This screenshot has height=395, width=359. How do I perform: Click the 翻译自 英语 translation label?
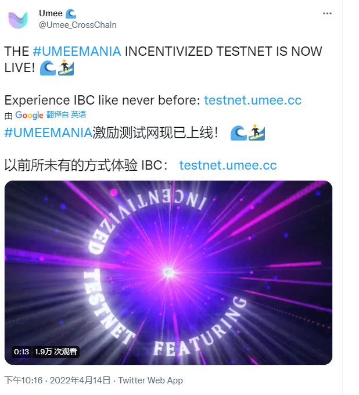pos(66,114)
